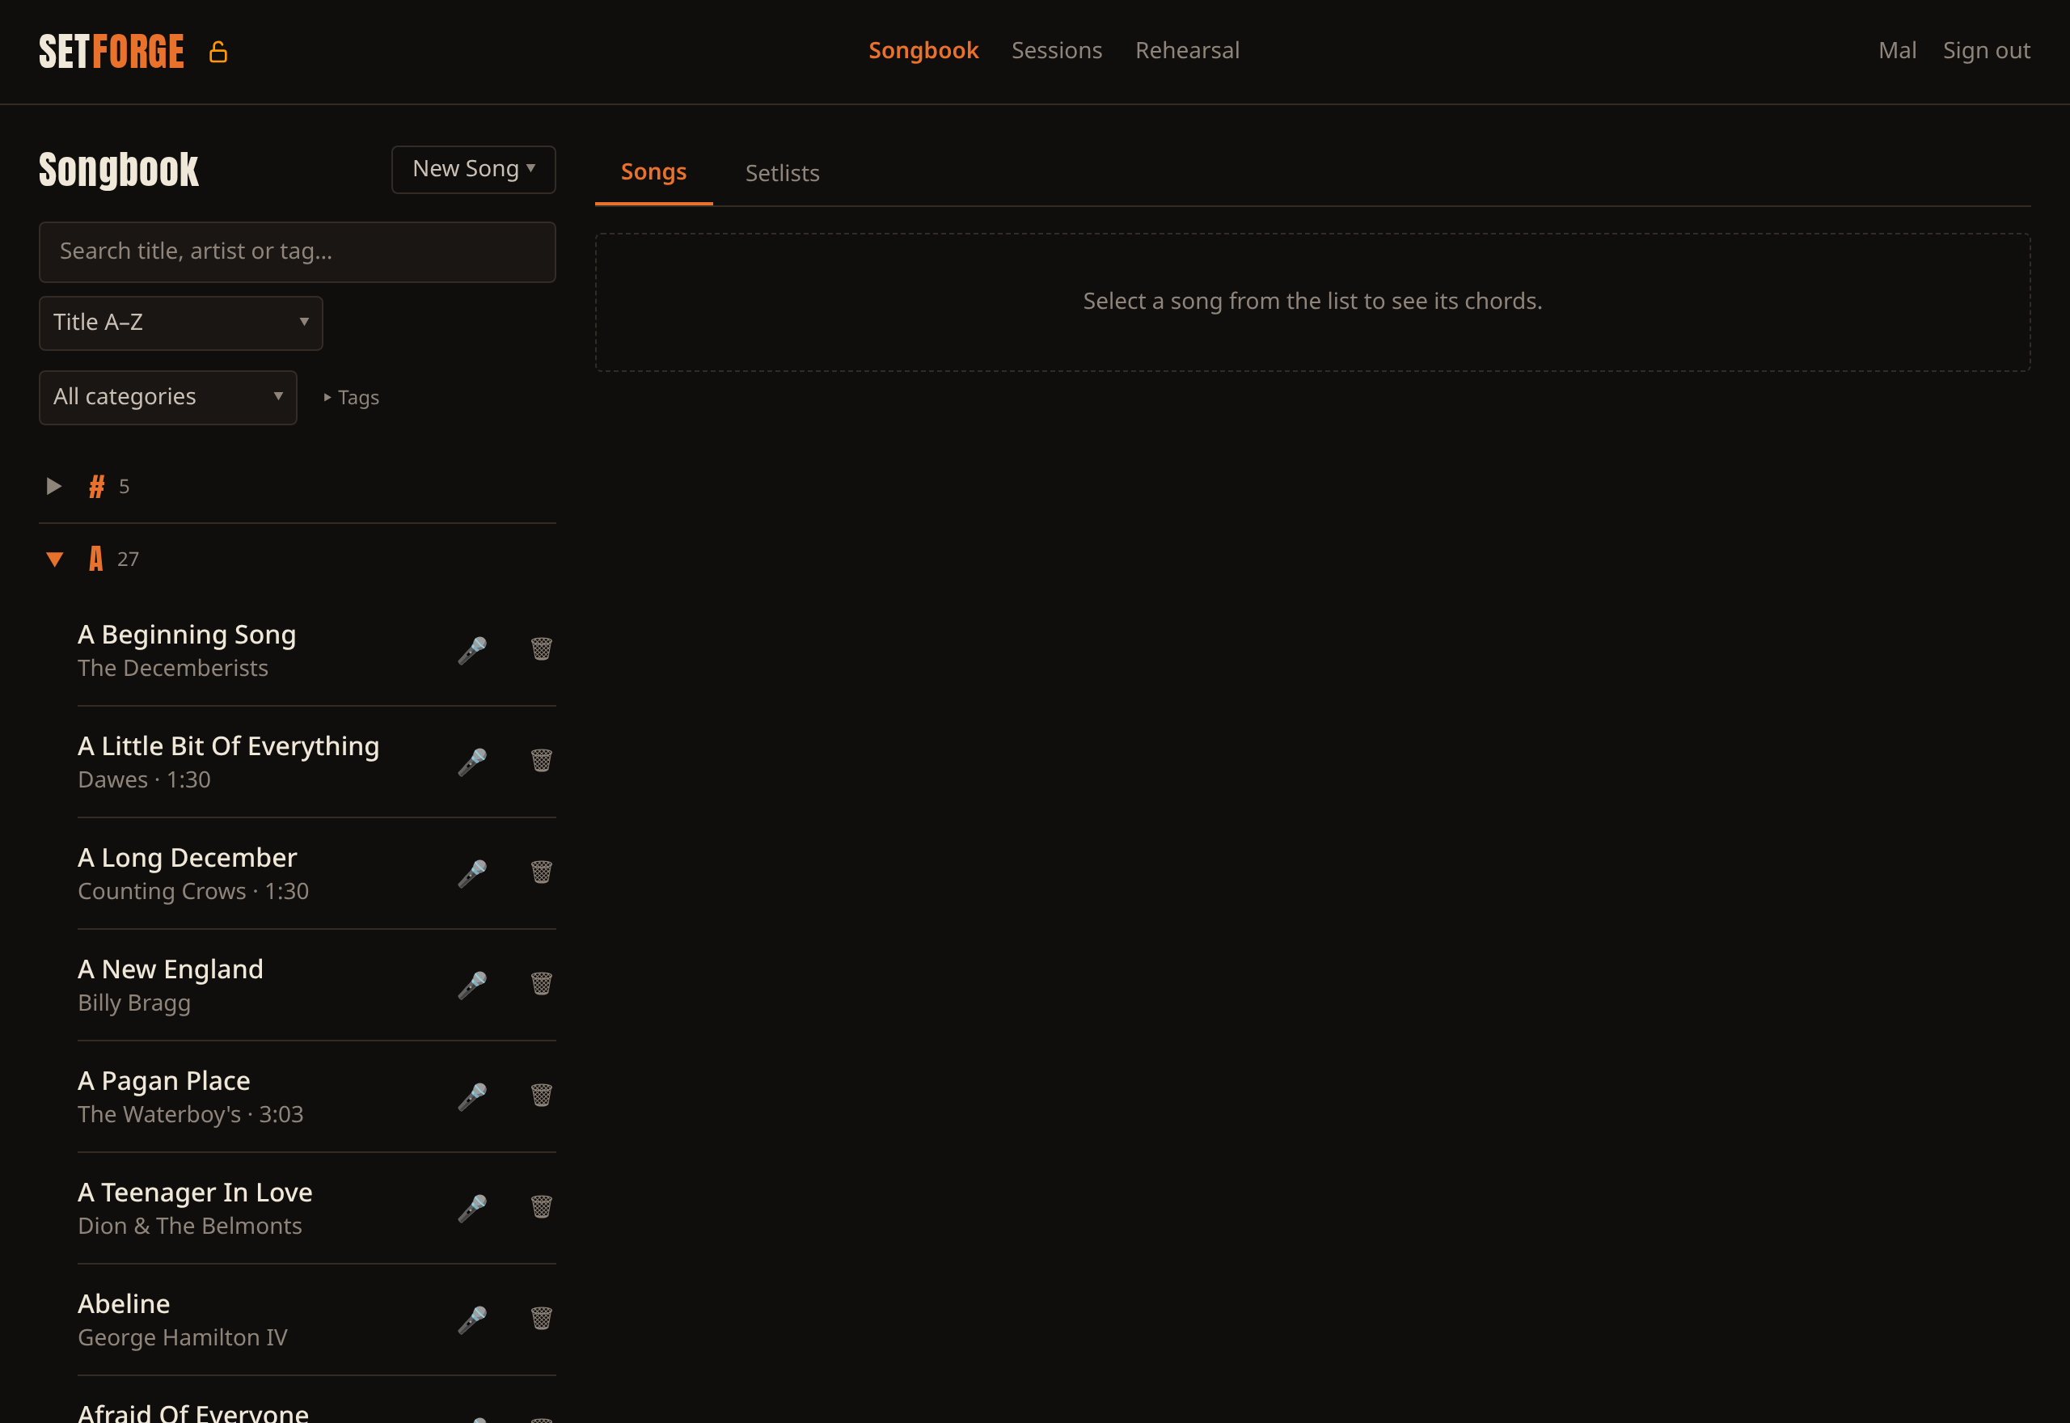Go to Sessions in top navigation
The height and width of the screenshot is (1423, 2070).
click(x=1056, y=51)
